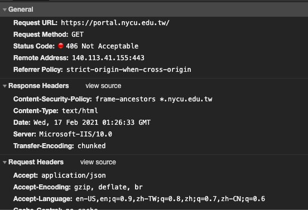This screenshot has width=308, height=210.
Task: Select the Server Microsoft-IIS/10.0 value
Action: tap(75, 134)
